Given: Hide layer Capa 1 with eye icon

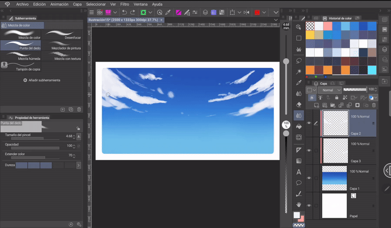Looking at the screenshot, I should [309, 178].
